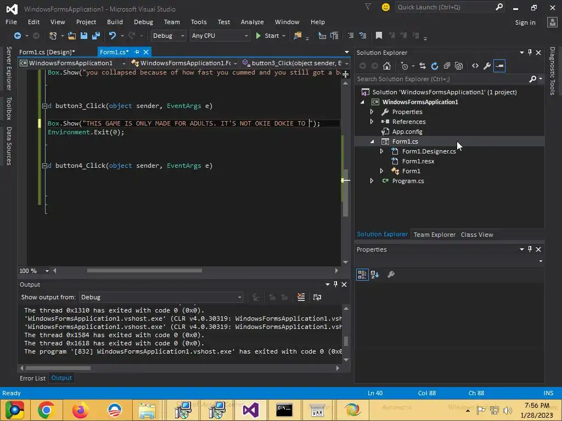Open Visual Studio from the Windows taskbar

coord(250,410)
